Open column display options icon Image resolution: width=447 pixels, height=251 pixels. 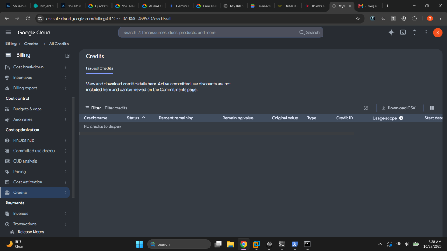coord(432,108)
